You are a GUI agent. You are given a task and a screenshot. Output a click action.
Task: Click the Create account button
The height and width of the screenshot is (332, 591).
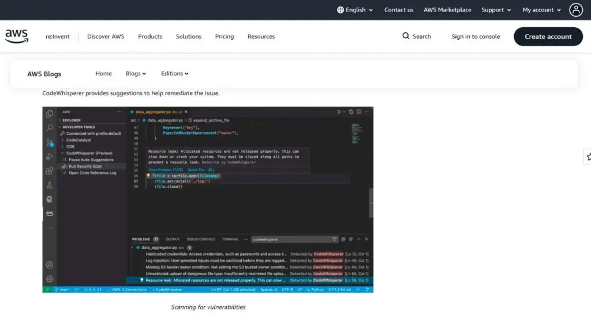coord(548,36)
